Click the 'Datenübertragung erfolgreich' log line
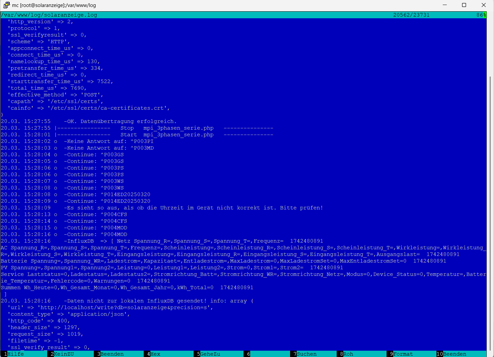This screenshot has height=357, width=494. tap(120, 121)
